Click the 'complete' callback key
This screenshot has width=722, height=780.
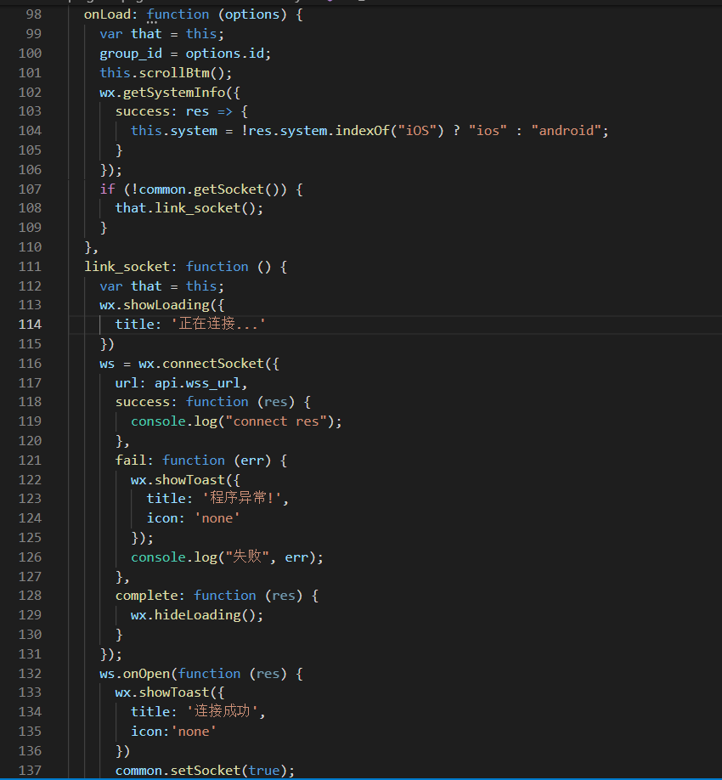tap(146, 596)
